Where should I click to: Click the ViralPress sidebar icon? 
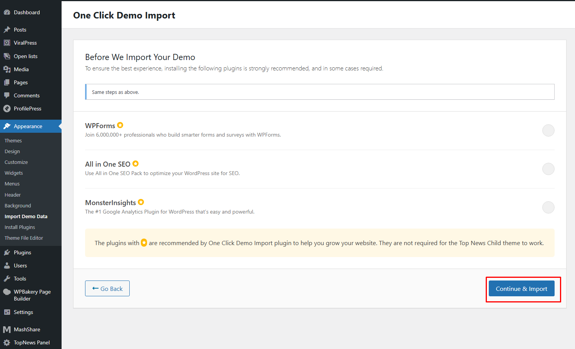tap(7, 43)
